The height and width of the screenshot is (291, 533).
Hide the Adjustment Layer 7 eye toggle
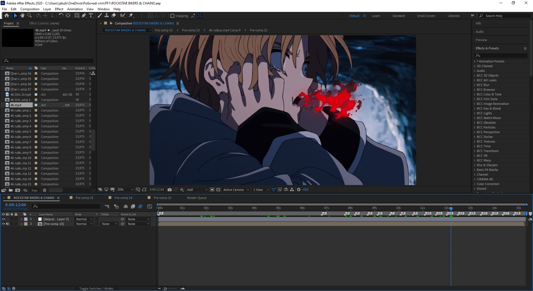4,219
